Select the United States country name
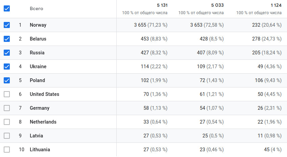This screenshot has height=157, width=287. click(x=44, y=94)
